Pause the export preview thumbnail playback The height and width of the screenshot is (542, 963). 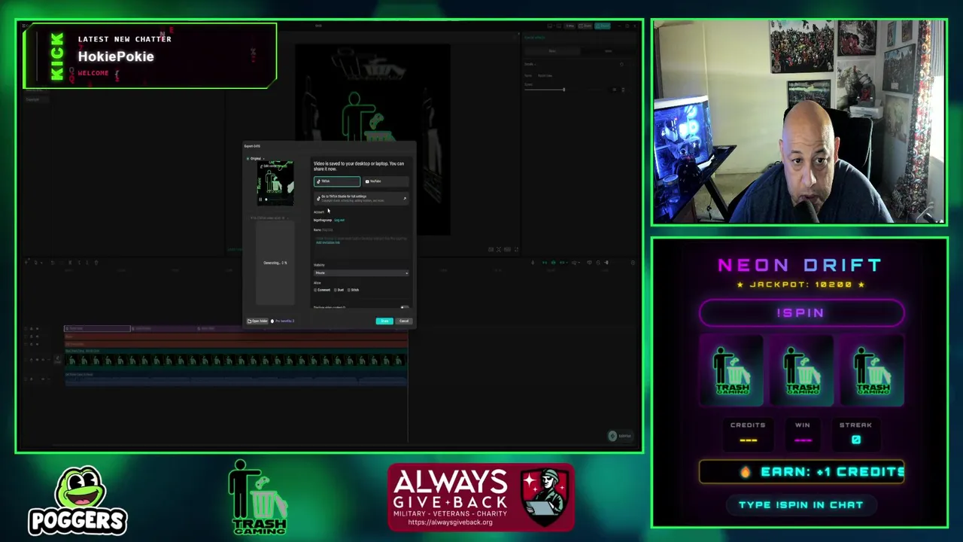[260, 199]
